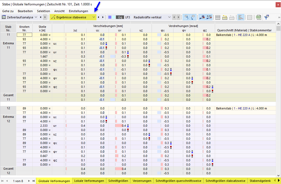Toggle the result visibility eye icon
281x184 pixels.
point(202,17)
